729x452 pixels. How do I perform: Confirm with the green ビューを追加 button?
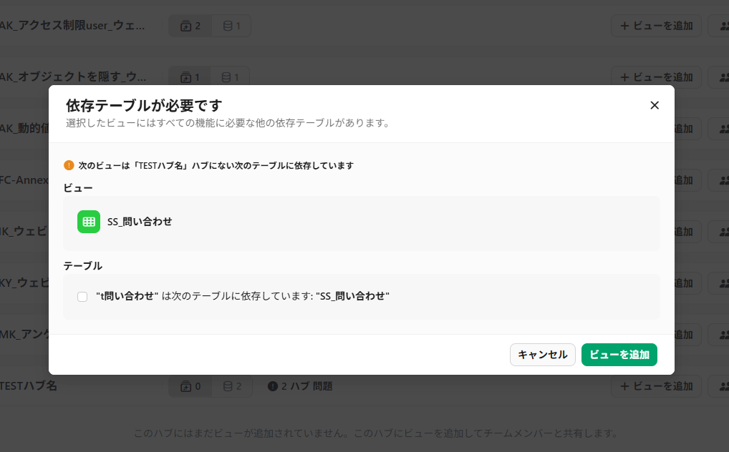click(619, 355)
